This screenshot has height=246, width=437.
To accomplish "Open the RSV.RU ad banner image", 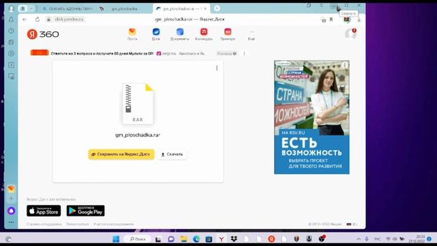I will pos(311,117).
